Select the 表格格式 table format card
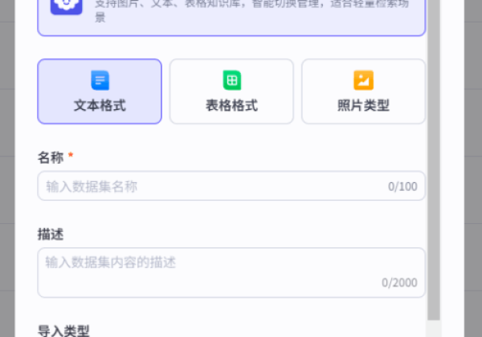This screenshot has height=337, width=482. 231,91
